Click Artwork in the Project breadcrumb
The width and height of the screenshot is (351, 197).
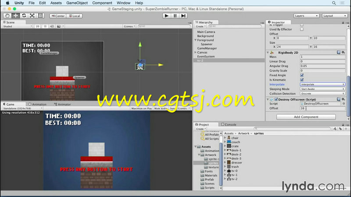coord(244,134)
